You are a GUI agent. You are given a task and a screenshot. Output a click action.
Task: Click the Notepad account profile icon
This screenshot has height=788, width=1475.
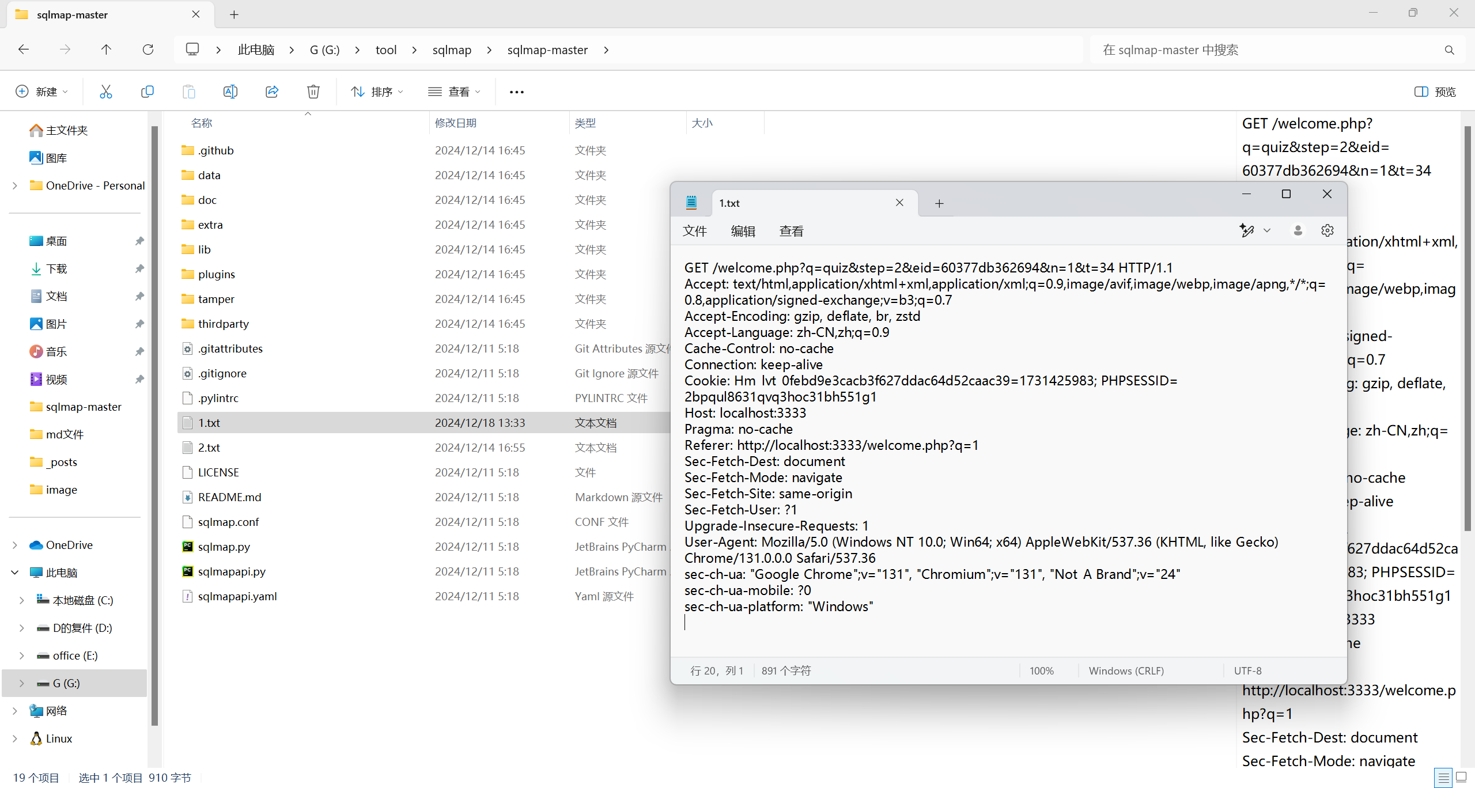[1298, 230]
